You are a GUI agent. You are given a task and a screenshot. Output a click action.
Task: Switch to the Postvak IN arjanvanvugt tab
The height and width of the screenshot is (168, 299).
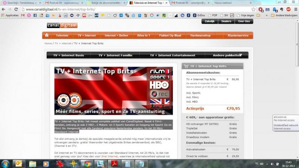point(64,3)
